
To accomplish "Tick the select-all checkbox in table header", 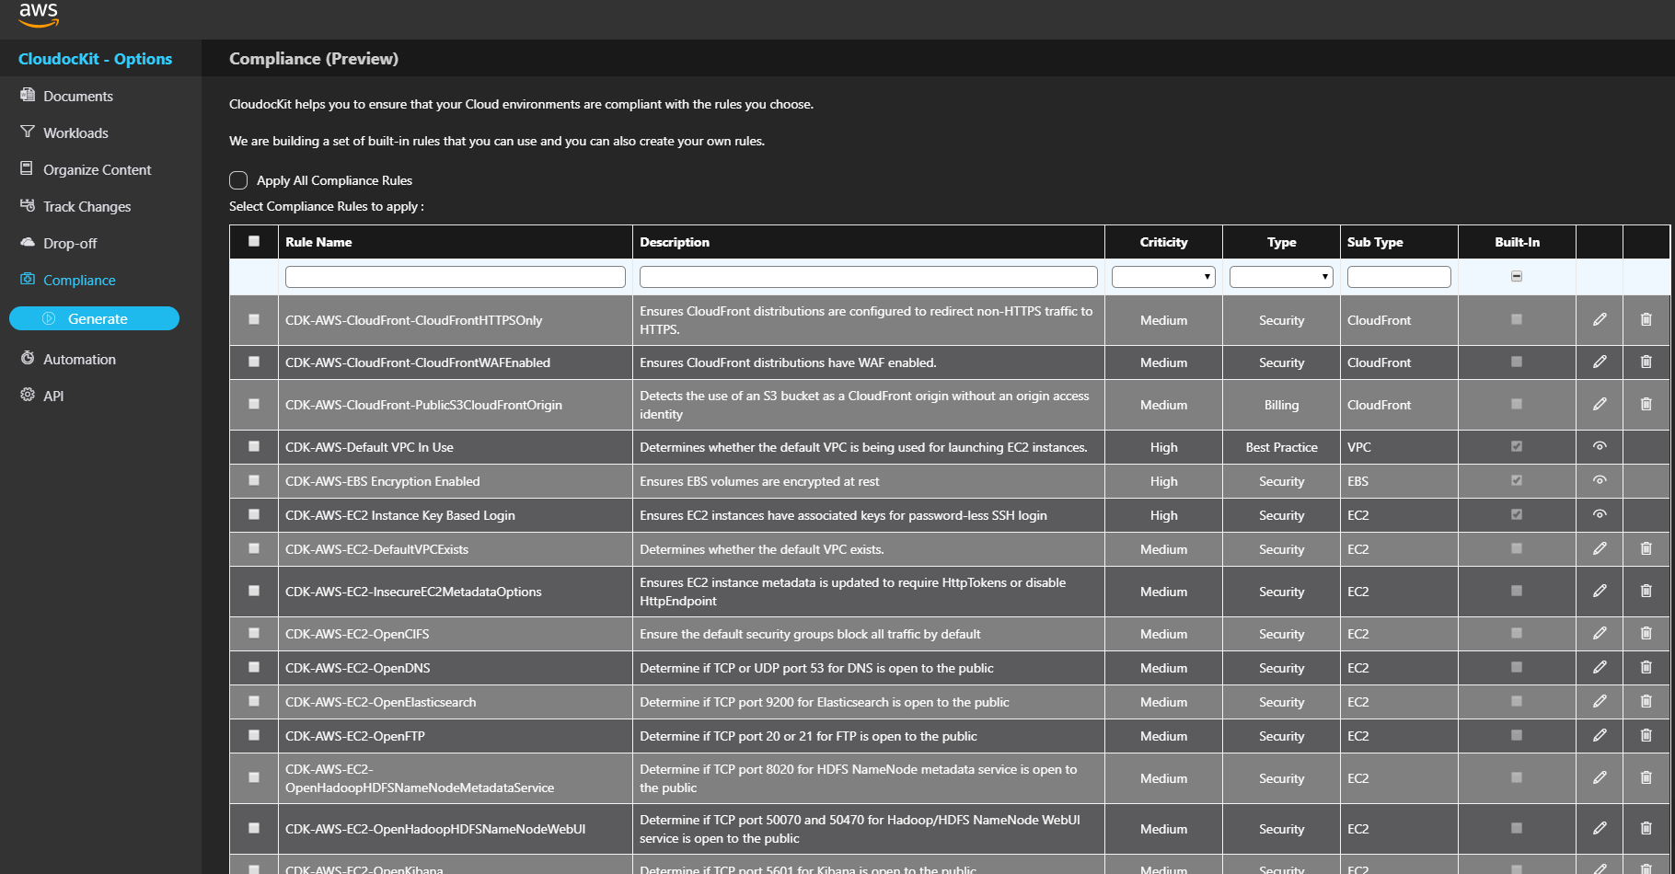I will coord(254,241).
